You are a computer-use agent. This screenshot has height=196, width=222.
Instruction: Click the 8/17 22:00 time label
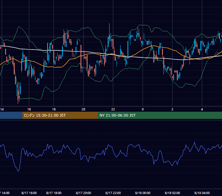[x=113, y=193]
